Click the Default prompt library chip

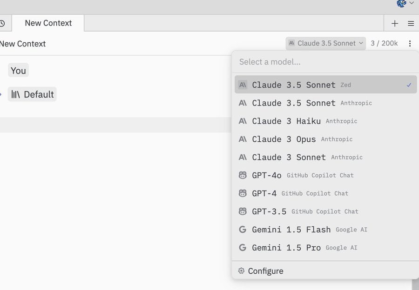[x=32, y=94]
